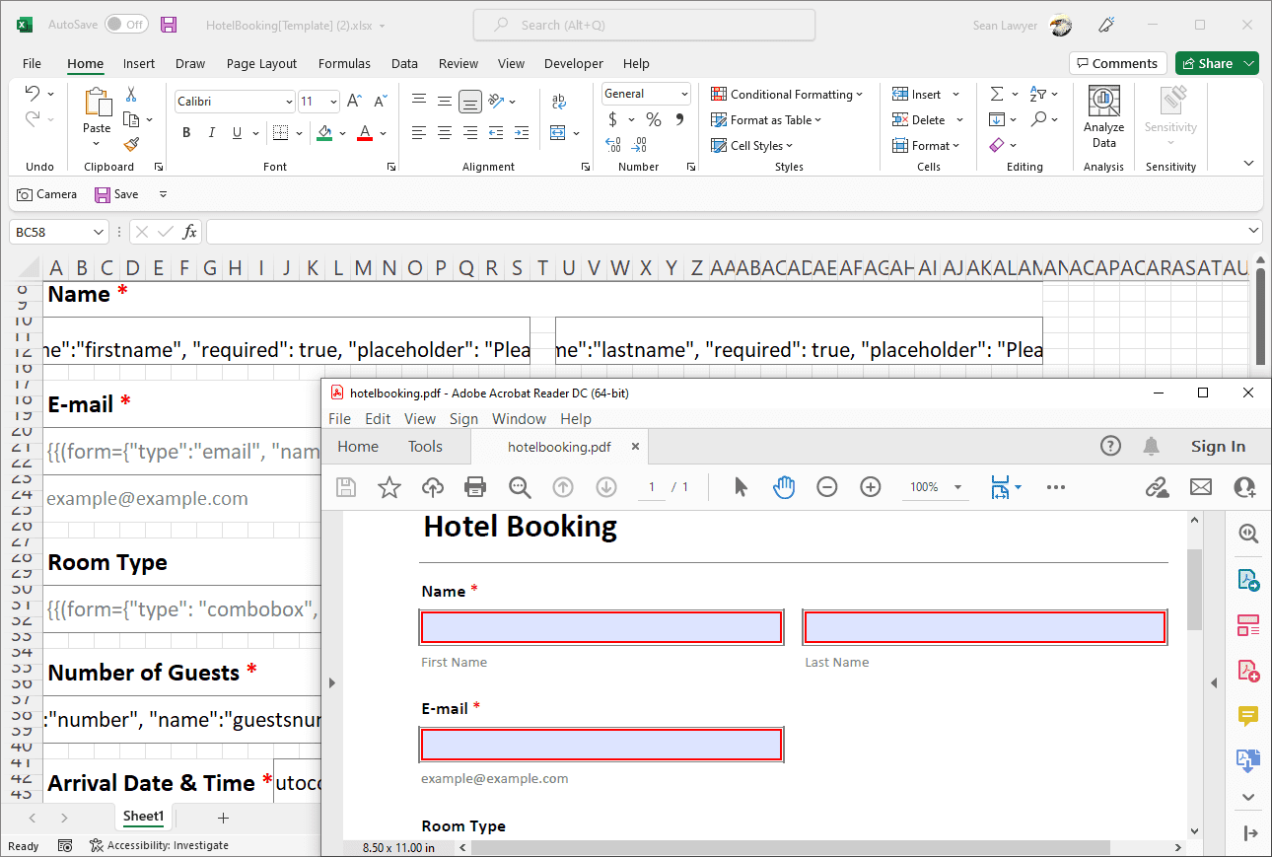Expand Format as Table dropdown

818,120
